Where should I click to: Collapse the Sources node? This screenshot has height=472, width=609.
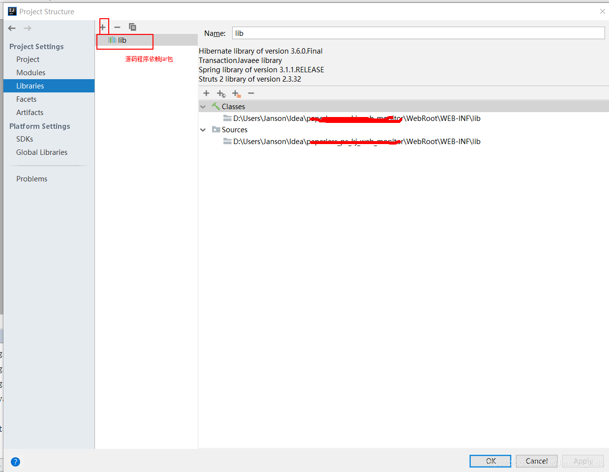click(x=203, y=130)
